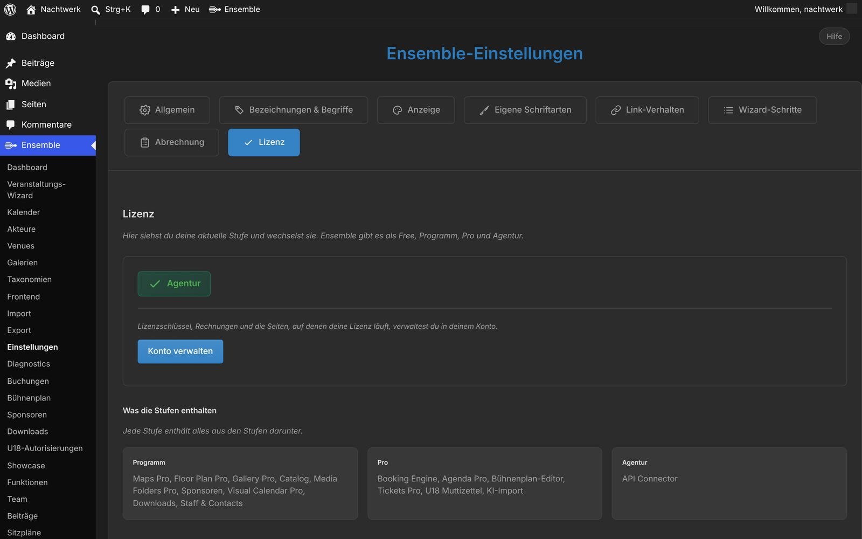Open the Abrechnung tab
Viewport: 862px width, 539px height.
coord(172,142)
